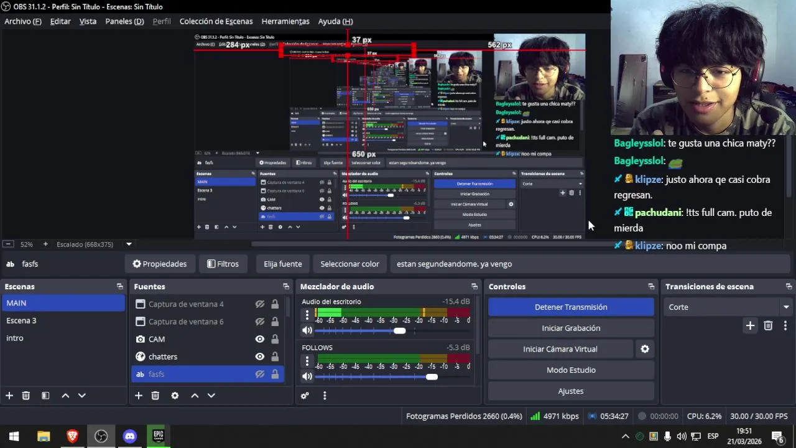This screenshot has width=796, height=448.
Task: Open the Archivo menu
Action: point(23,21)
